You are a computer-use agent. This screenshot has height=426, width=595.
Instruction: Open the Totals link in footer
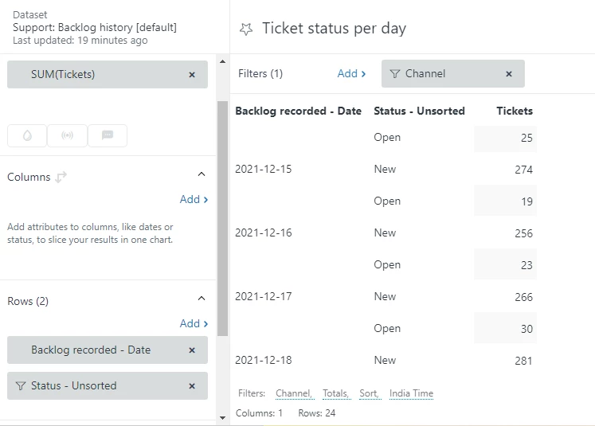point(335,393)
